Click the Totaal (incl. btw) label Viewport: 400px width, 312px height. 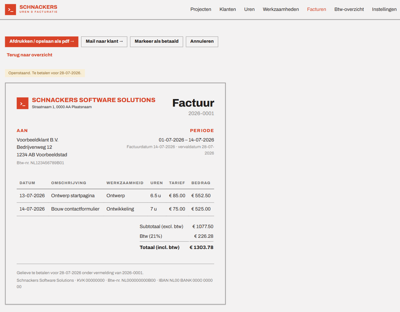click(159, 247)
